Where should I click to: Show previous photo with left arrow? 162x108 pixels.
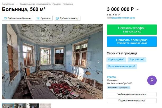pyautogui.click(x=6, y=62)
